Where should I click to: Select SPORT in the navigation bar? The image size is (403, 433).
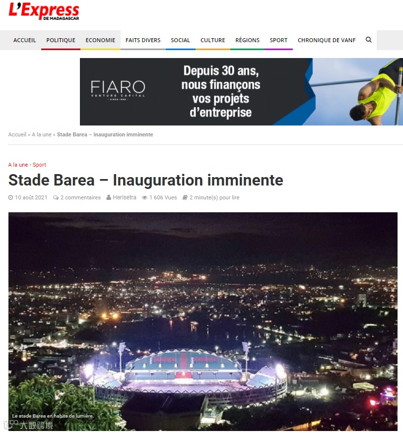click(278, 40)
